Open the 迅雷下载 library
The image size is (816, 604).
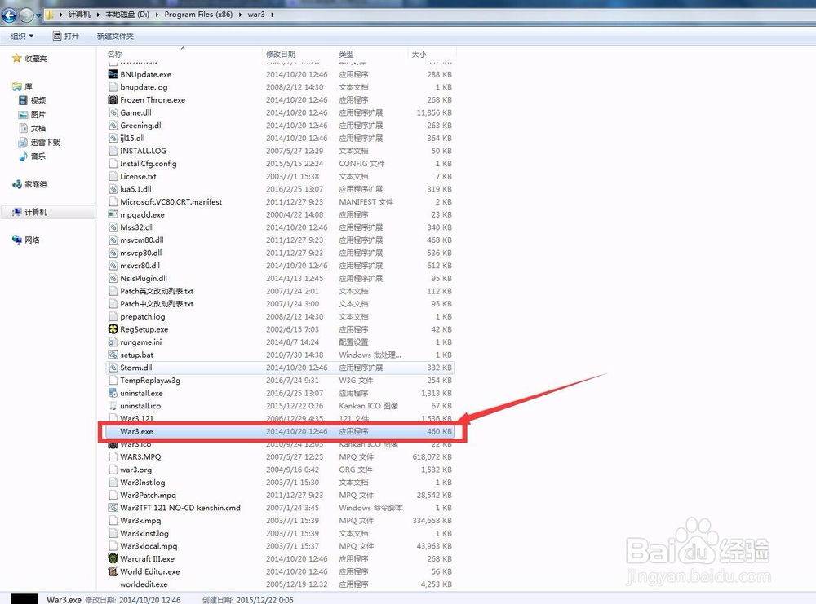click(39, 142)
